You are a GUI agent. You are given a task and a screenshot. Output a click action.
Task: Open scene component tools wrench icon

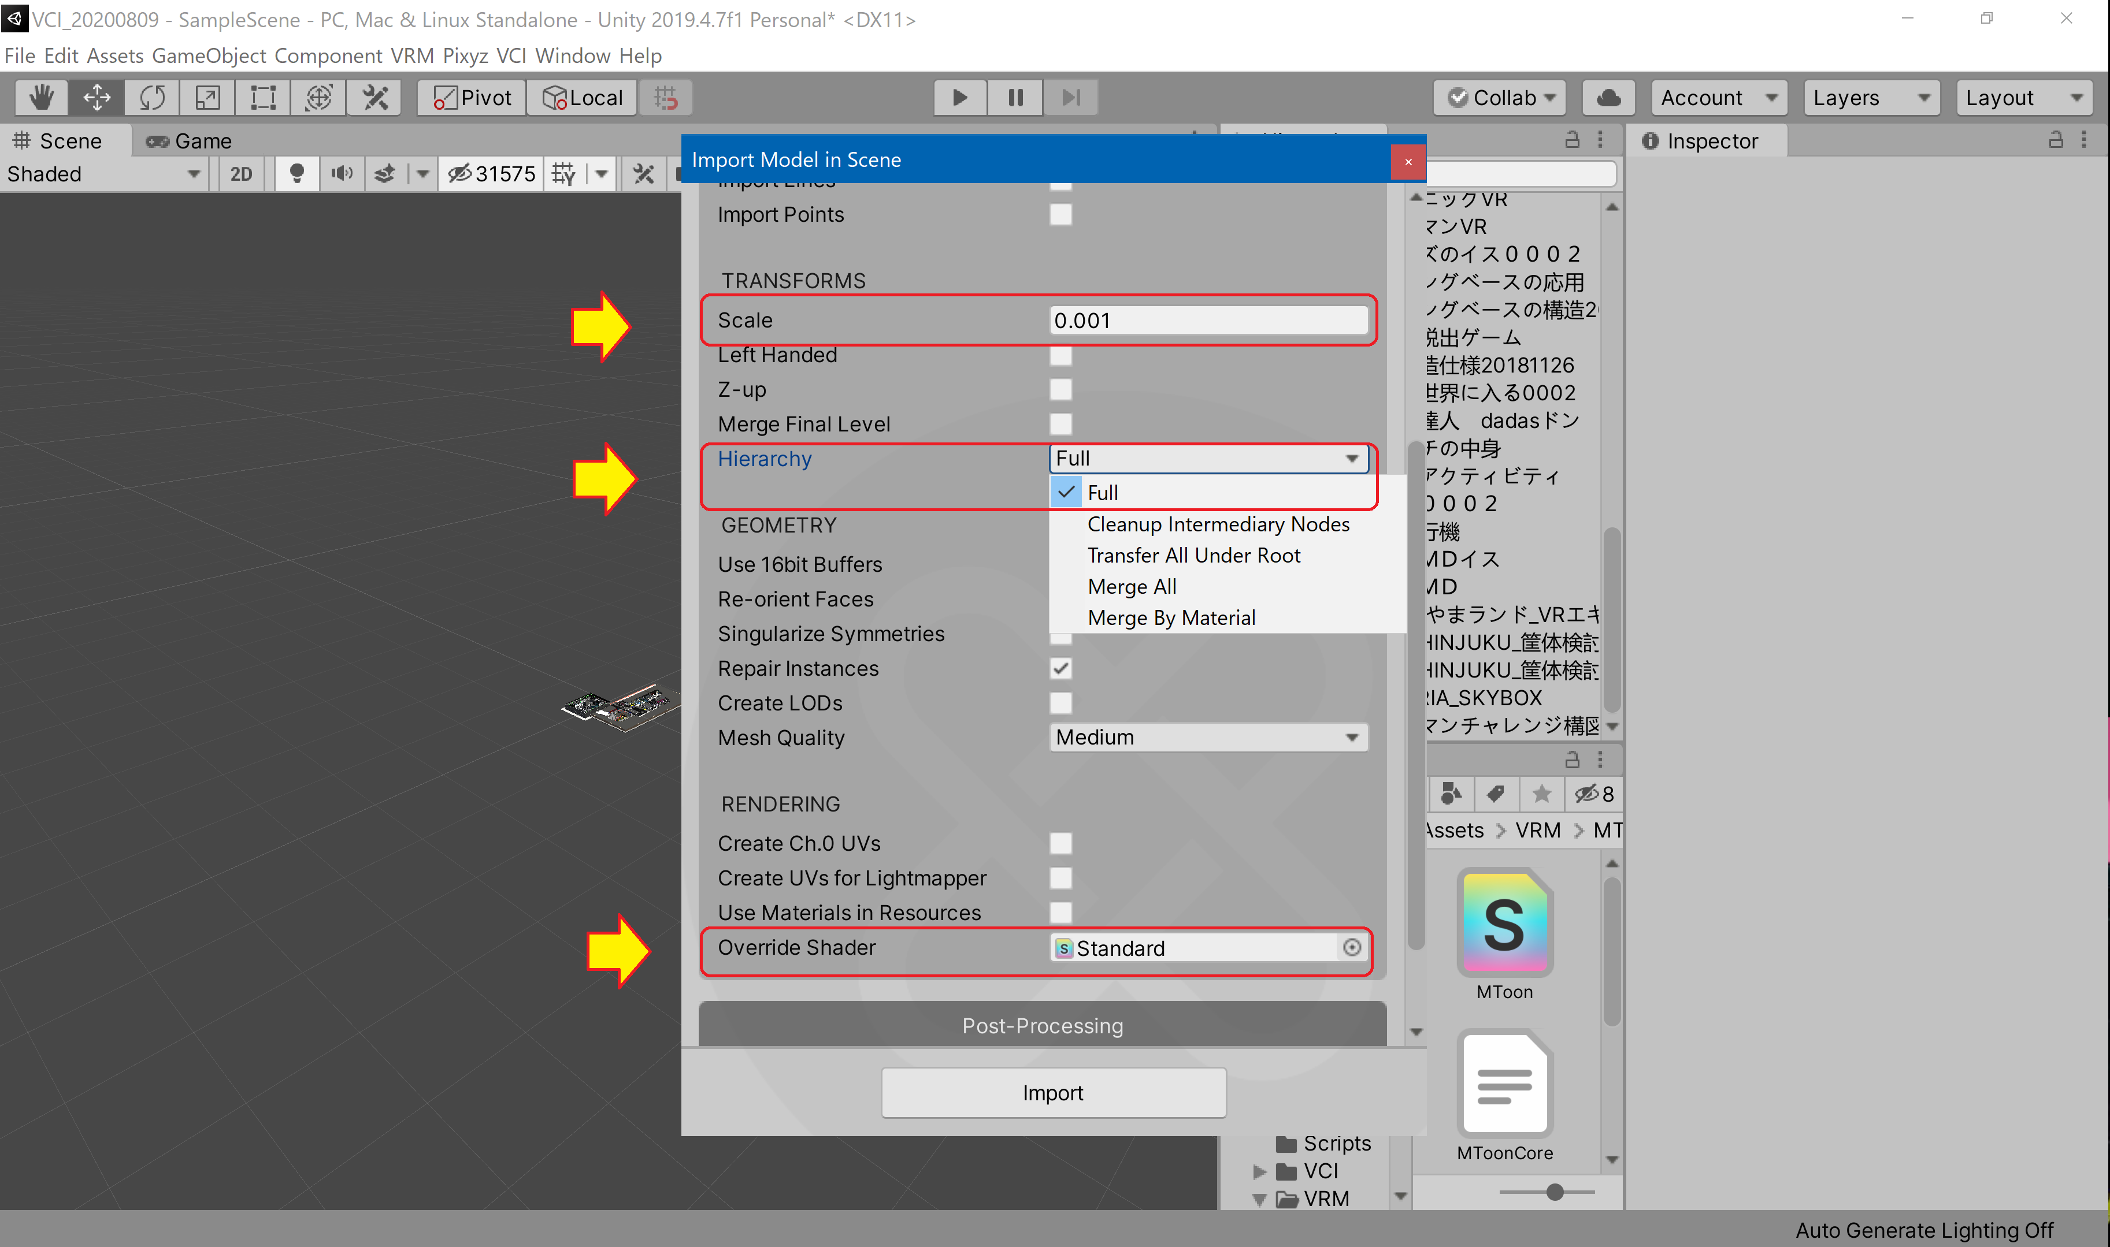tap(644, 174)
